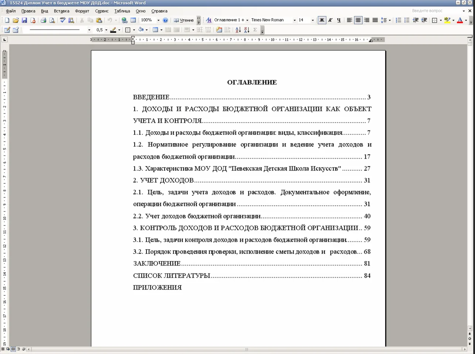Run the spelling check (ABC icon)
The image size is (475, 354).
pos(63,20)
